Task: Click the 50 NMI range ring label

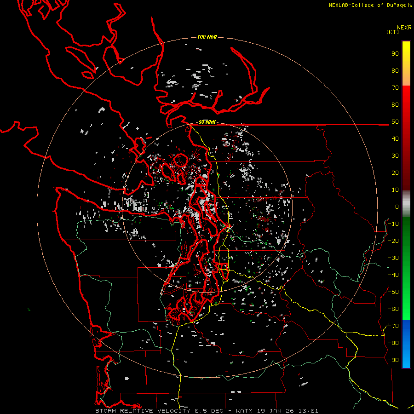Action: [x=207, y=122]
